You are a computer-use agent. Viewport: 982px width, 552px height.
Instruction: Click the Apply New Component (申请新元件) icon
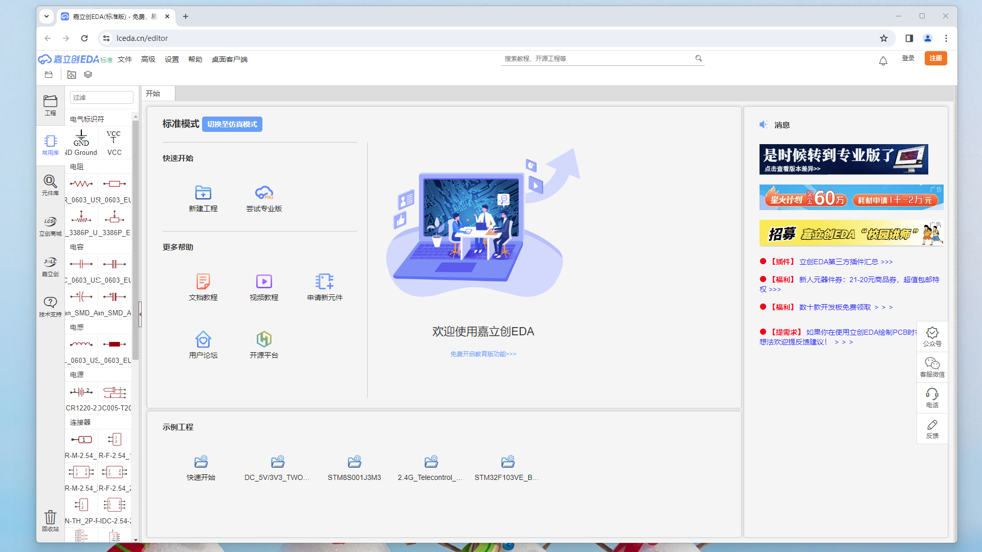point(325,282)
